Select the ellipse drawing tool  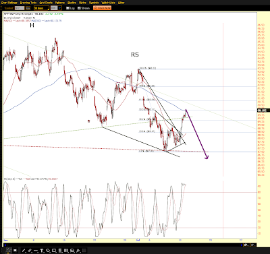point(48,251)
